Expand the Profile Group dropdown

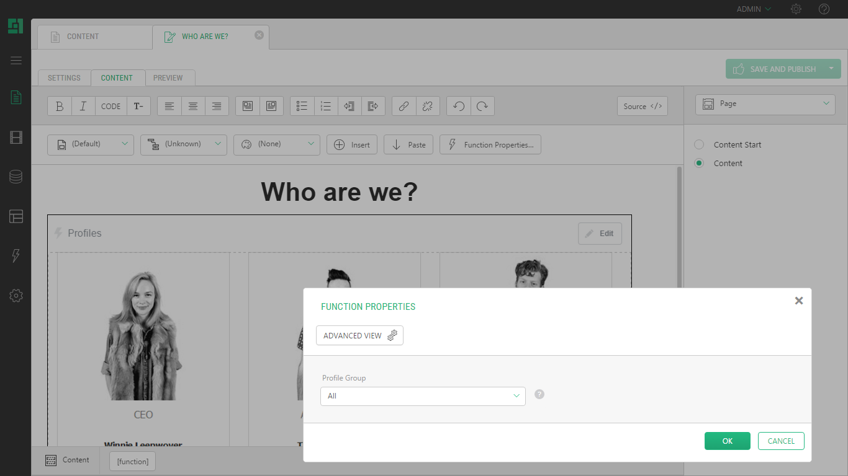423,396
